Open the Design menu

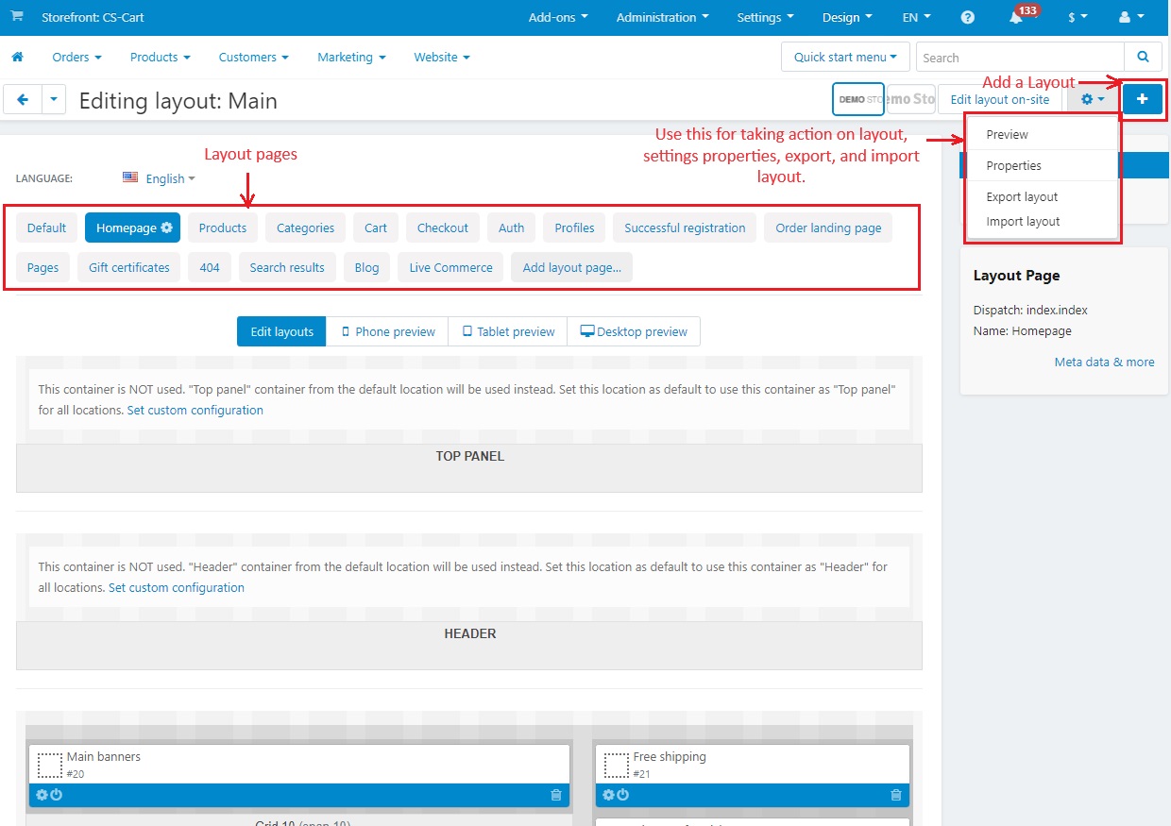click(x=847, y=17)
